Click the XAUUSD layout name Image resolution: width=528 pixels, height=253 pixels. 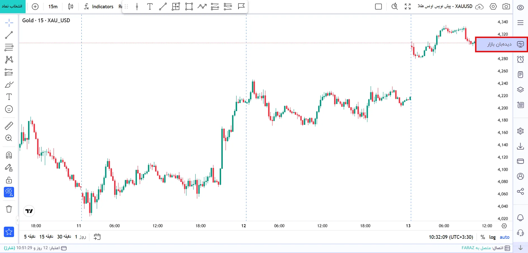(x=445, y=6)
